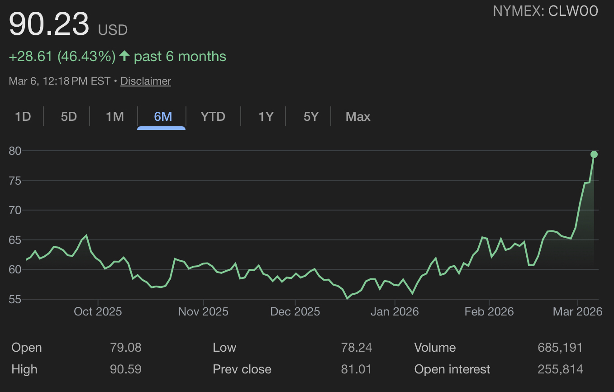Click the 90.23 current price
Viewport: 614px width, 392px height.
[x=49, y=24]
